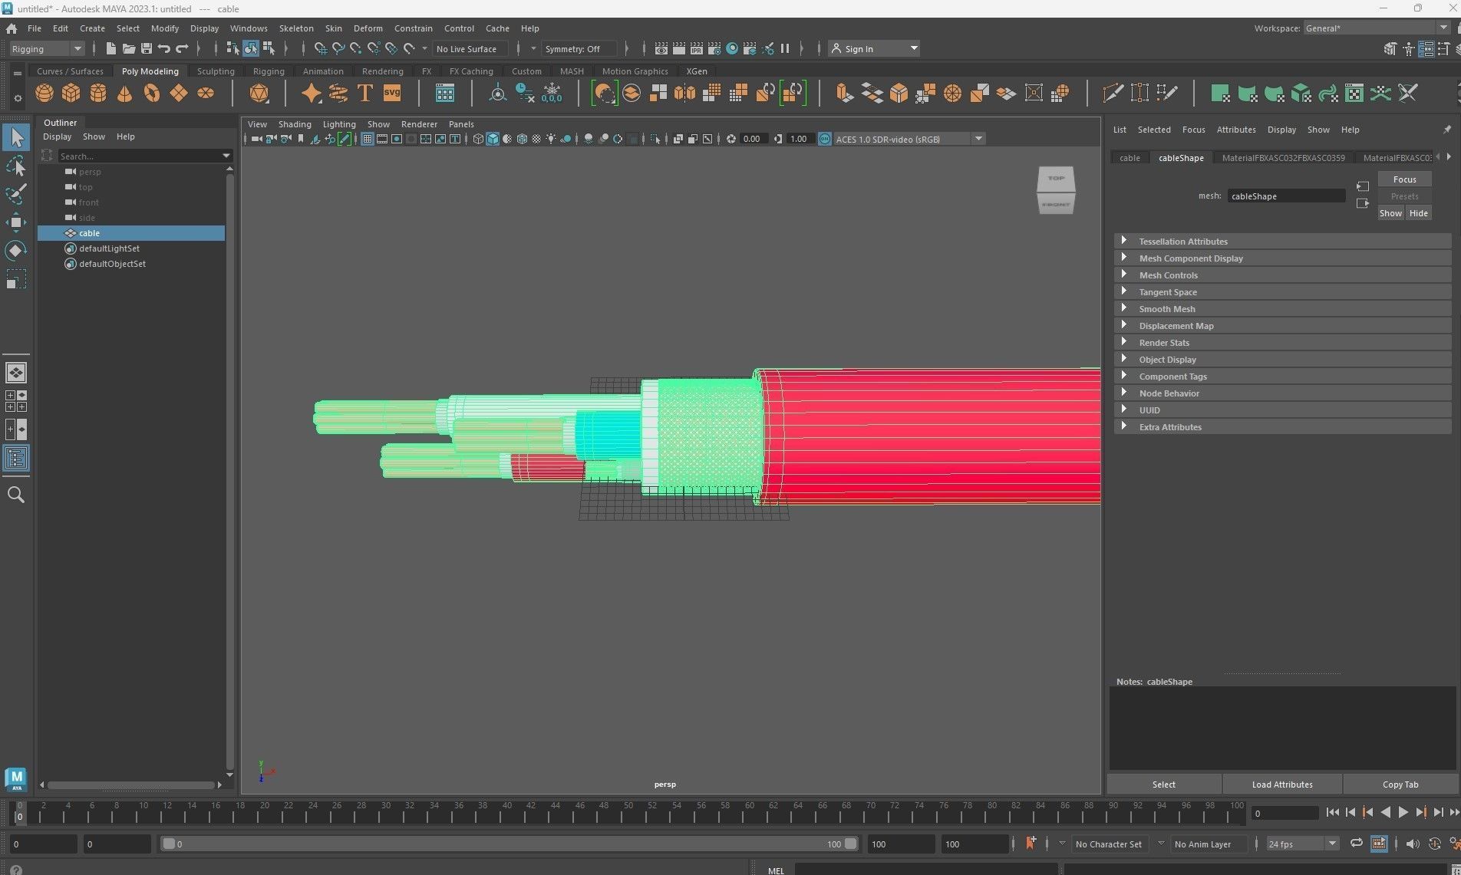Toggle the color management button in viewport
This screenshot has width=1461, height=875.
point(825,139)
